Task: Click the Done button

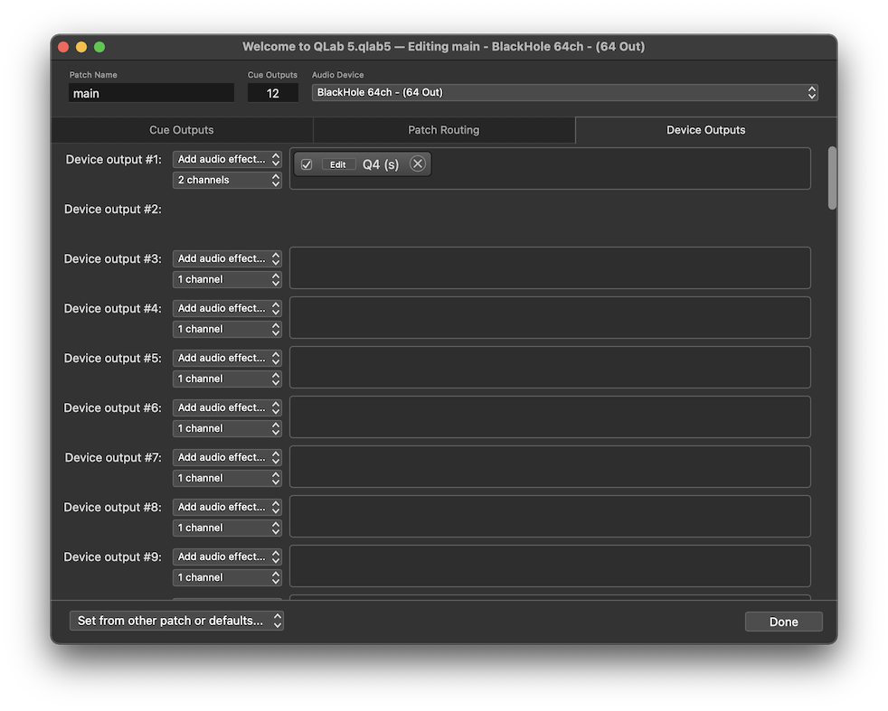Action: [782, 622]
